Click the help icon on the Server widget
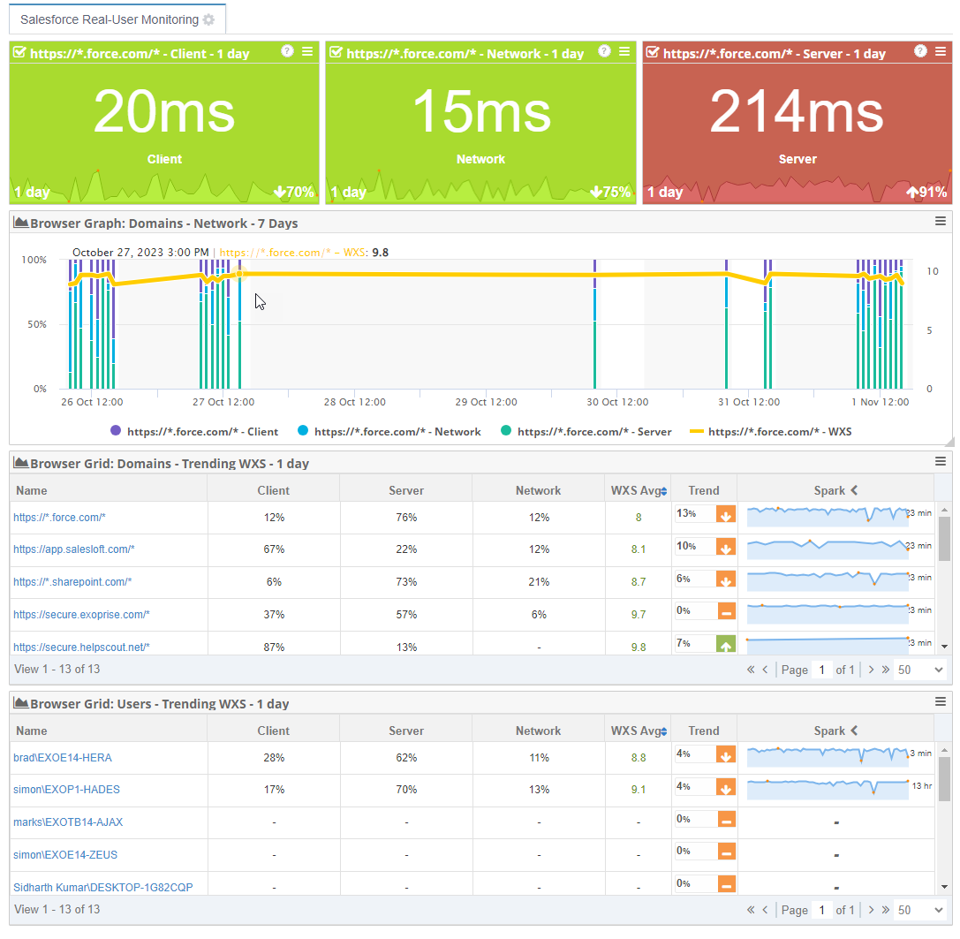 [x=921, y=52]
